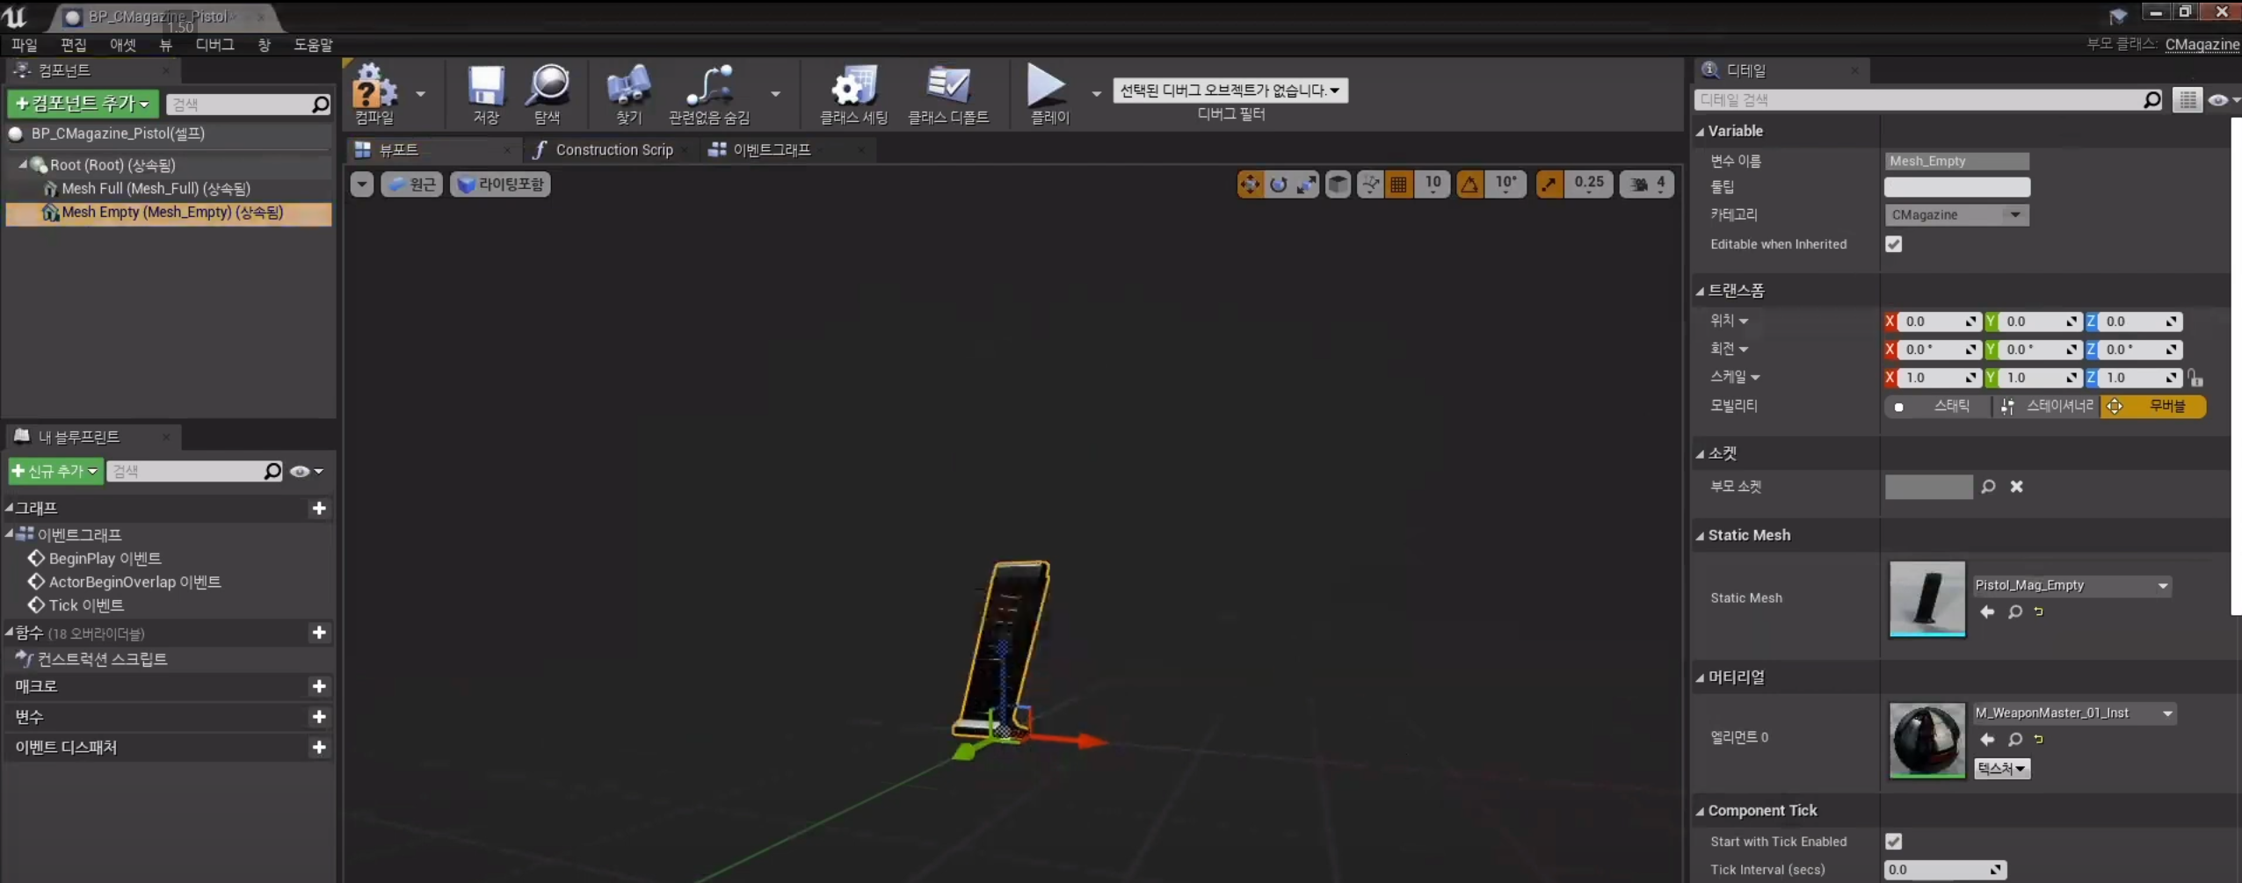This screenshot has width=2242, height=883.
Task: Save the blueprint with 저장 icon
Action: [485, 93]
